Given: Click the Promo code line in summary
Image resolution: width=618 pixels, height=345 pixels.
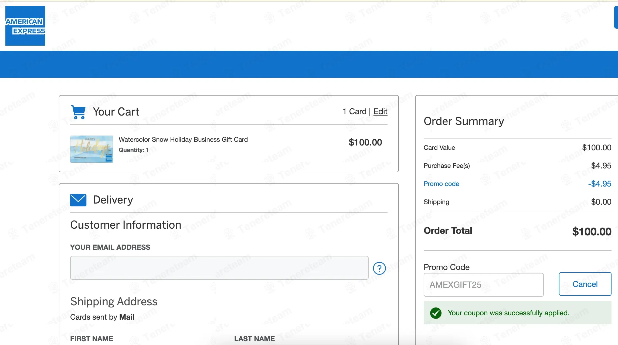Looking at the screenshot, I should click(x=441, y=184).
